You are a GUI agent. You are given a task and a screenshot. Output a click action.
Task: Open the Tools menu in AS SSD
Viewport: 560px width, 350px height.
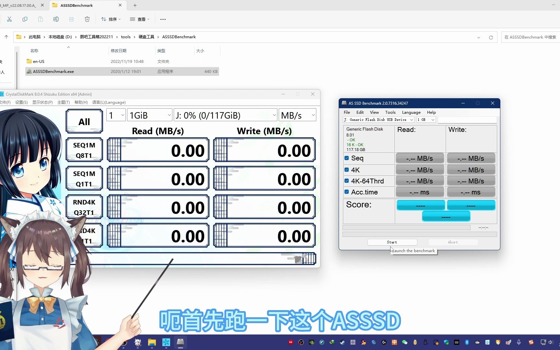(391, 112)
